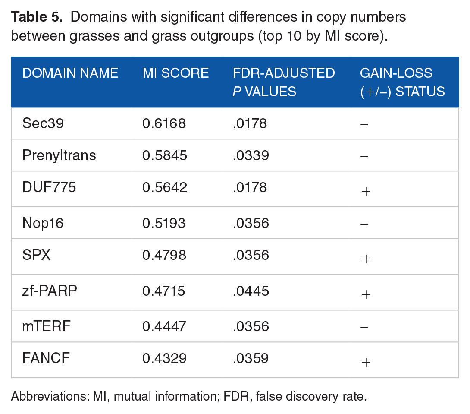Select the FDR-ADJUSTED P VALUES header
Screen dimensions: 470x414
(284, 82)
